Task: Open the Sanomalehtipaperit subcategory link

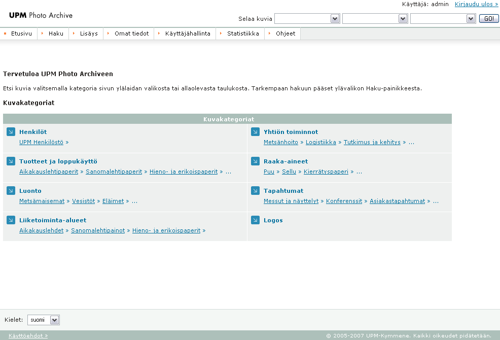Action: (114, 172)
